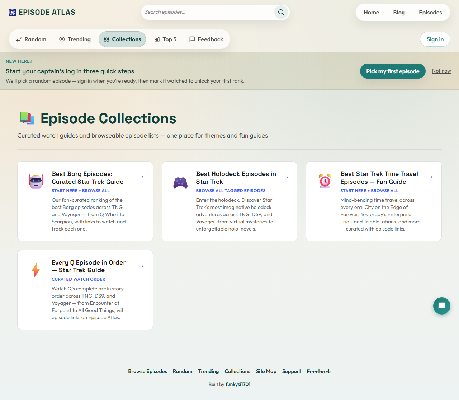Open Best Star Trek Time Travel guide
The image size is (459, 400).
tap(379, 178)
